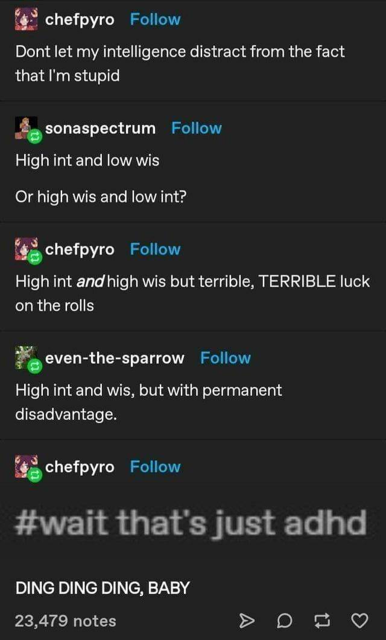Open the sonaspectrum username link
386x640 pixels.
click(100, 128)
